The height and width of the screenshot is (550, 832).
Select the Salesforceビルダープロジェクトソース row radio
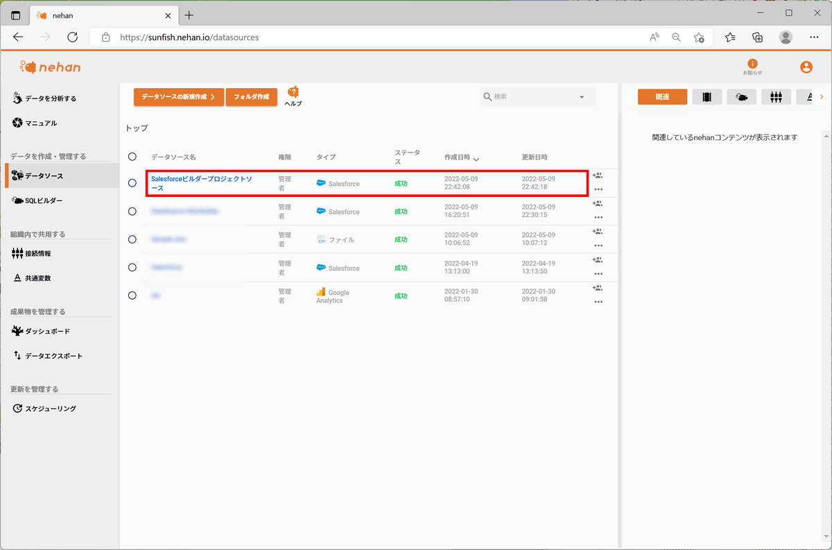[132, 183]
